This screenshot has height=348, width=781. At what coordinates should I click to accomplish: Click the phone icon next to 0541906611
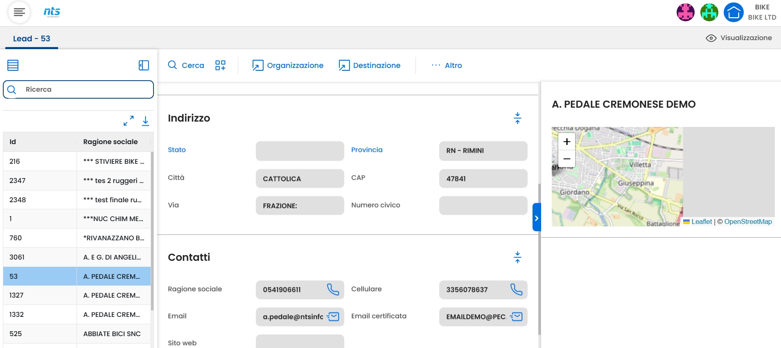click(333, 289)
